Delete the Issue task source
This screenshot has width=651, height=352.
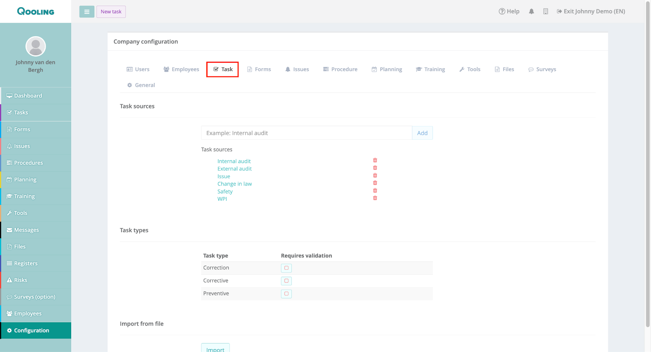[375, 176]
